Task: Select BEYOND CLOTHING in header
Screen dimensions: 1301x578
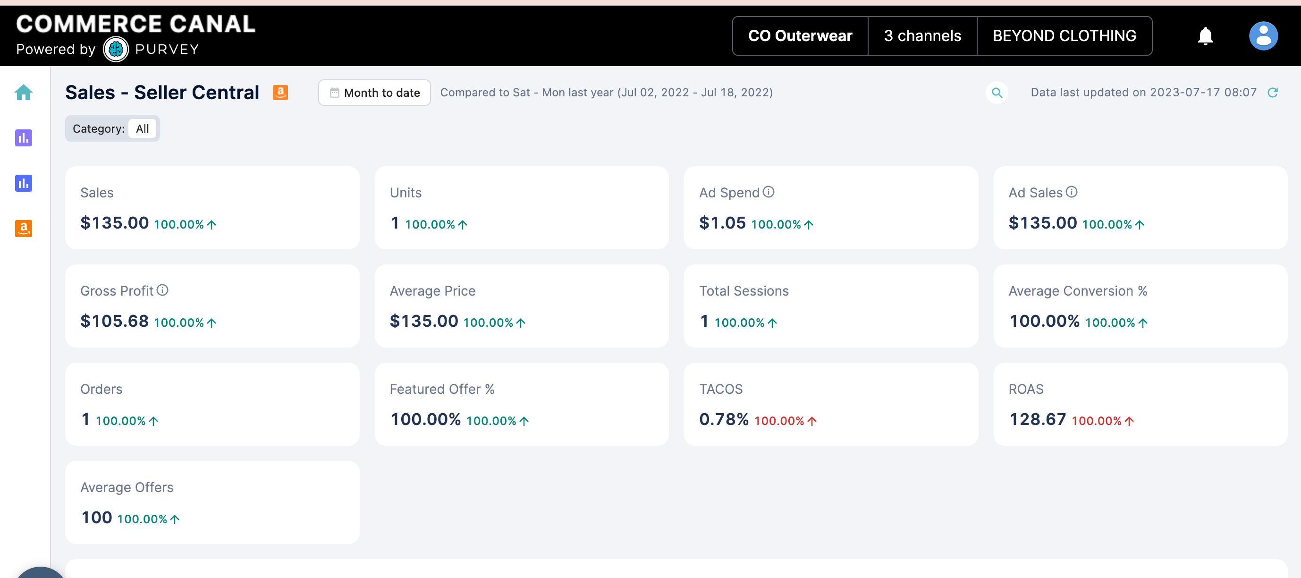Action: pyautogui.click(x=1064, y=36)
